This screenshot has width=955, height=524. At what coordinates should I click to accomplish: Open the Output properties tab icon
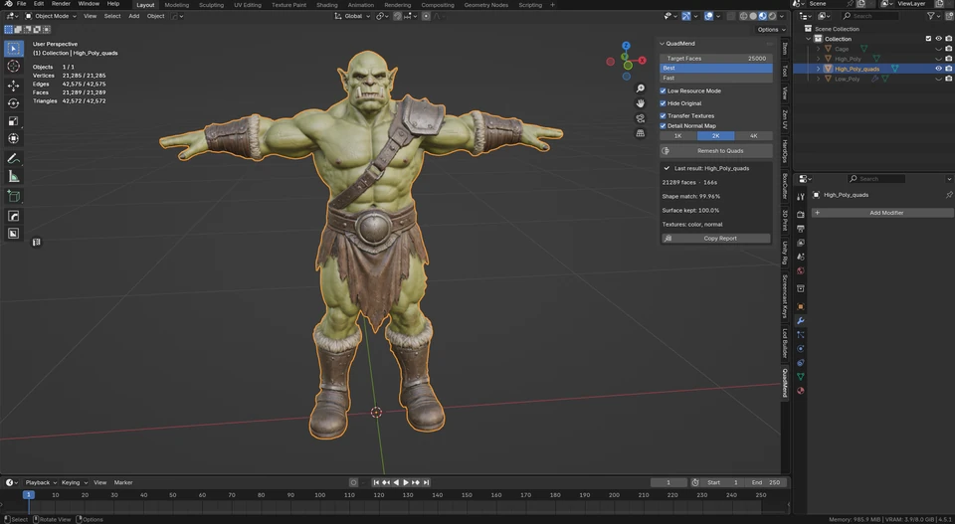(800, 229)
